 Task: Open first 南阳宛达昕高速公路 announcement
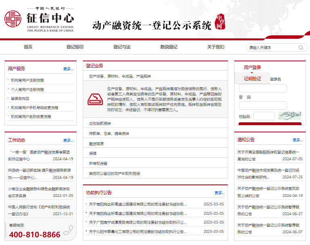pos(138,204)
